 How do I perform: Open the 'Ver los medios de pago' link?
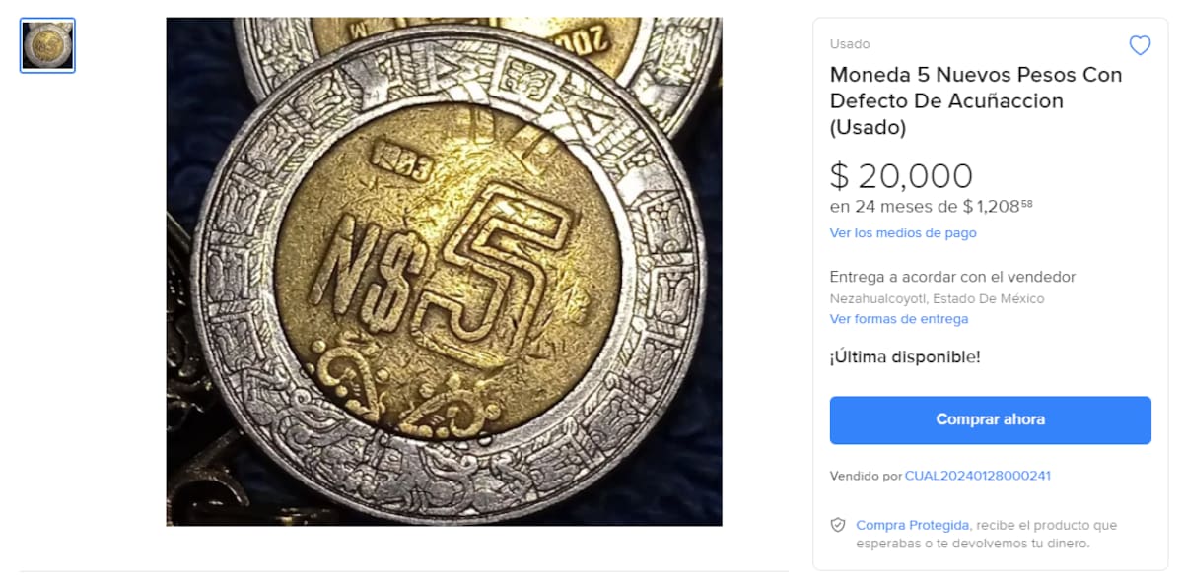(902, 233)
